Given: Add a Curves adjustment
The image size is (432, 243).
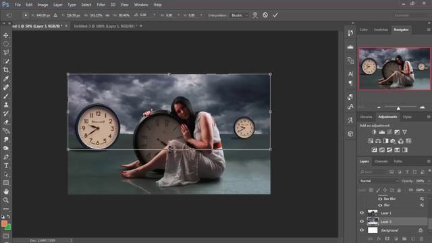Looking at the screenshot, I should click(389, 132).
